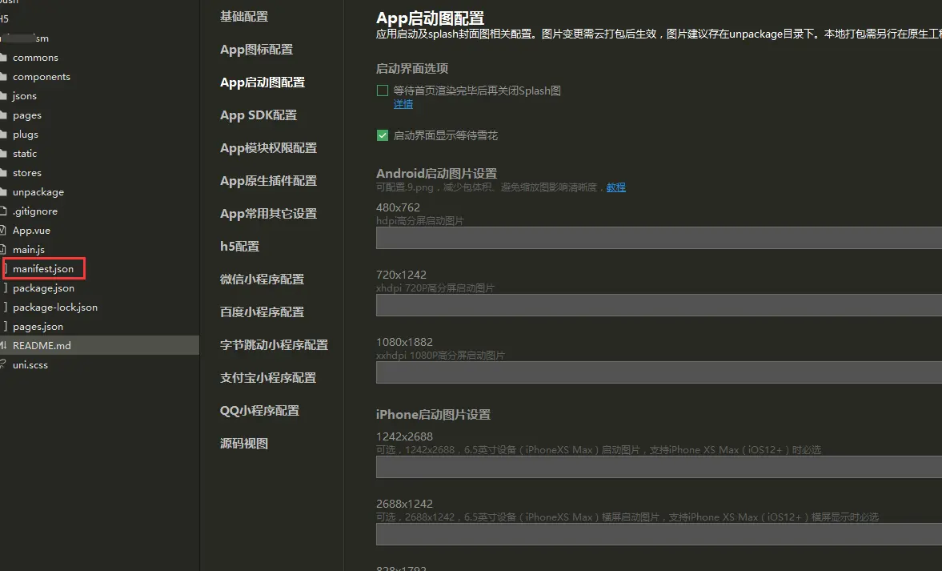The image size is (942, 571).
Task: Open the 详情 link under Splash option
Action: click(403, 105)
